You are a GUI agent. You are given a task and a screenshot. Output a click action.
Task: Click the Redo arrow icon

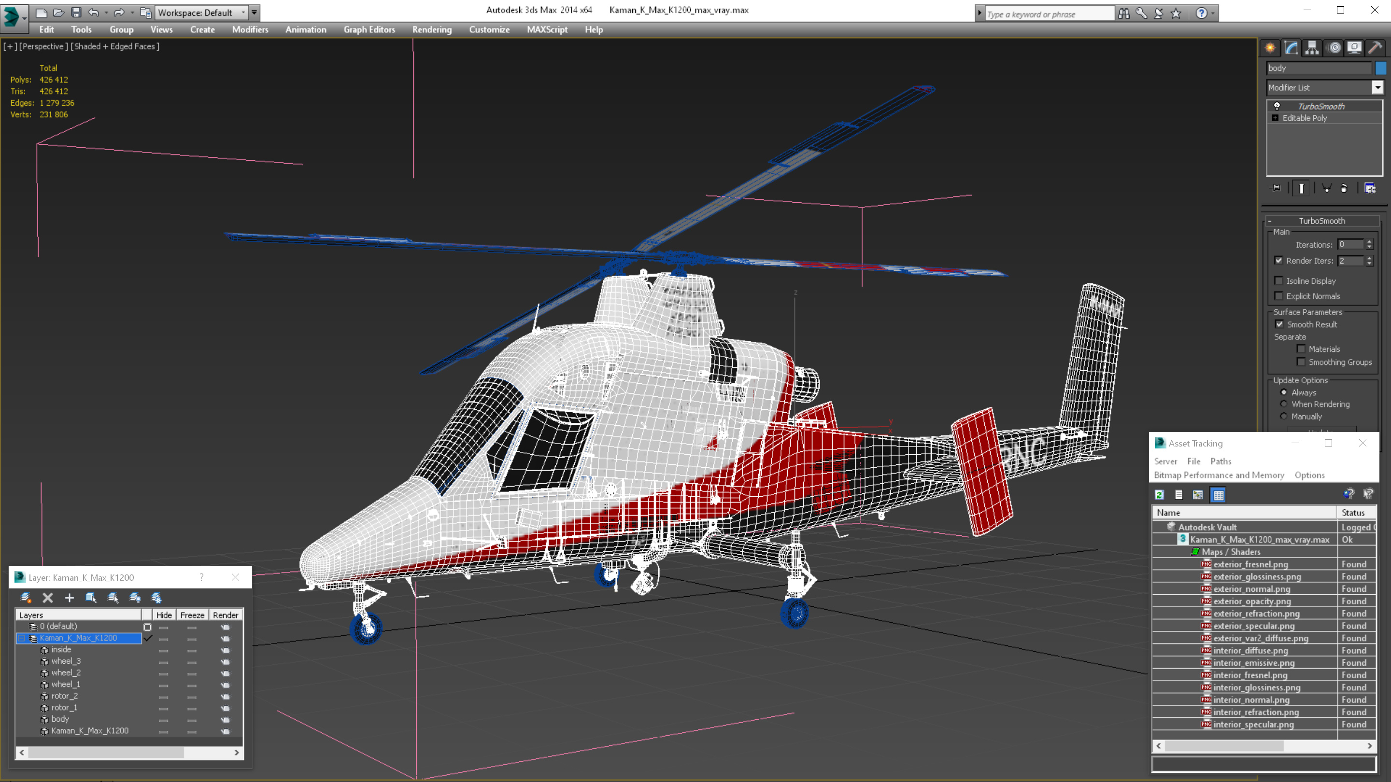click(119, 13)
